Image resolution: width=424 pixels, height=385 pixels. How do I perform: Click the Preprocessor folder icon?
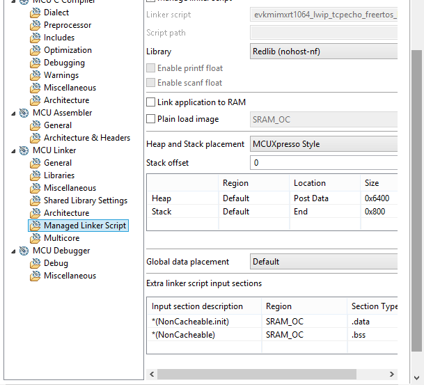[36, 25]
